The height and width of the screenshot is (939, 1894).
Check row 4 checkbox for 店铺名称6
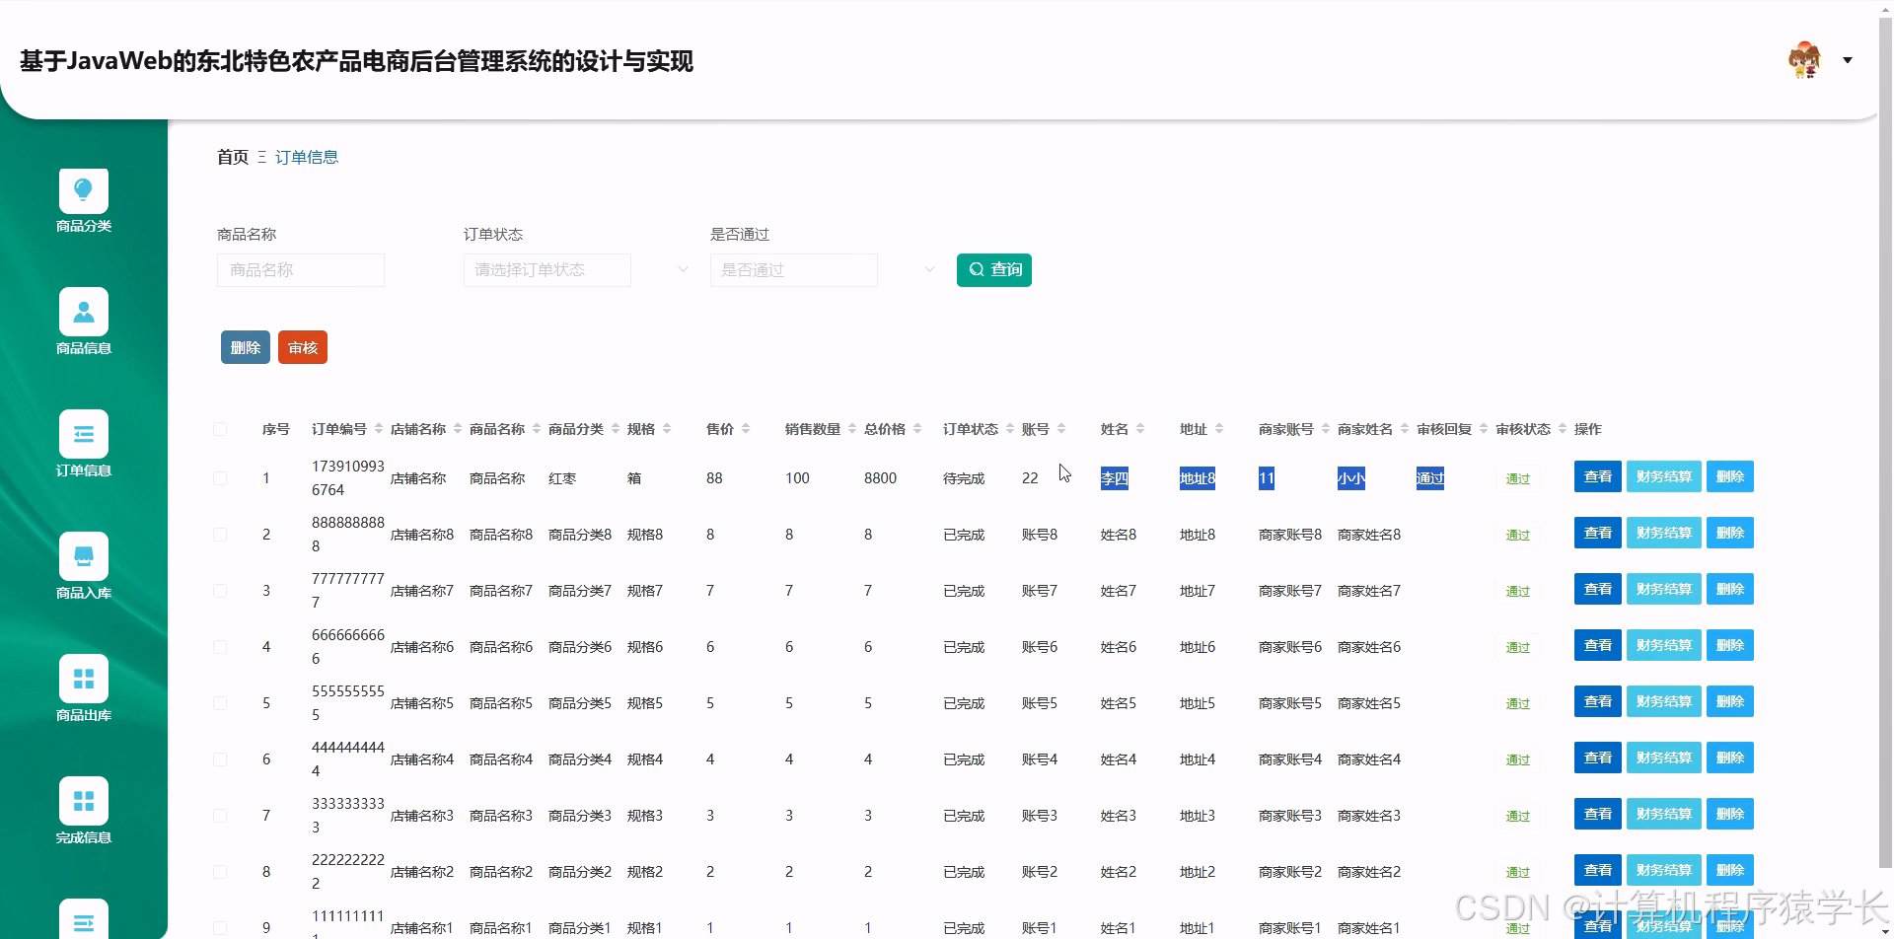220,647
